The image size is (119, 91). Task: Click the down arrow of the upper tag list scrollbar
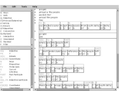coord(32,45)
